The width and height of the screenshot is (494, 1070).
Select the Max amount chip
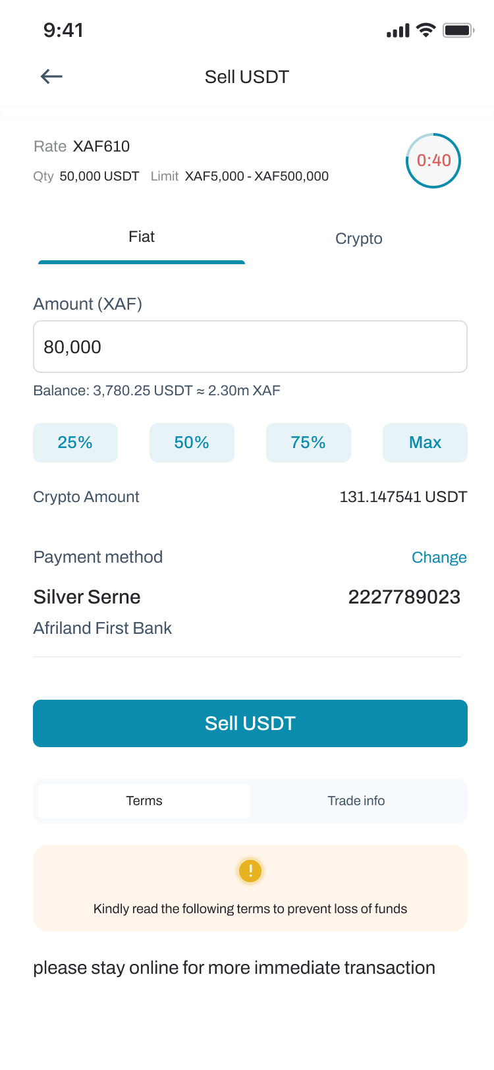pyautogui.click(x=425, y=443)
